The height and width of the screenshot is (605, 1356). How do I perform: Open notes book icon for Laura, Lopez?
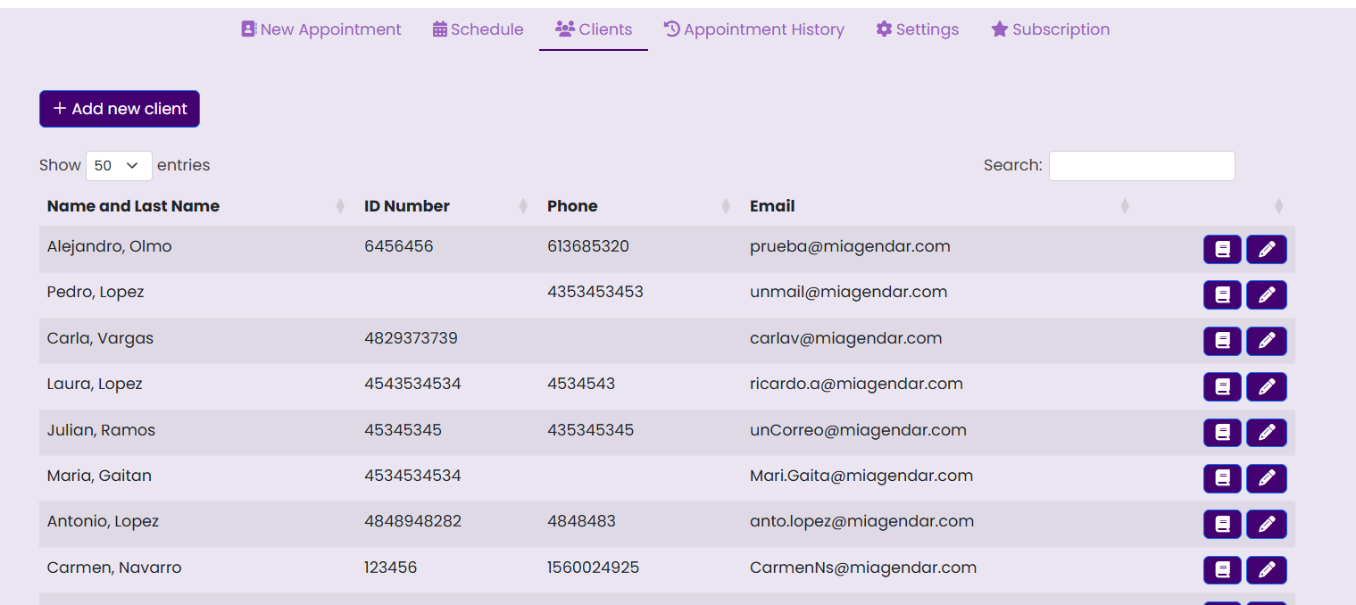pyautogui.click(x=1222, y=387)
